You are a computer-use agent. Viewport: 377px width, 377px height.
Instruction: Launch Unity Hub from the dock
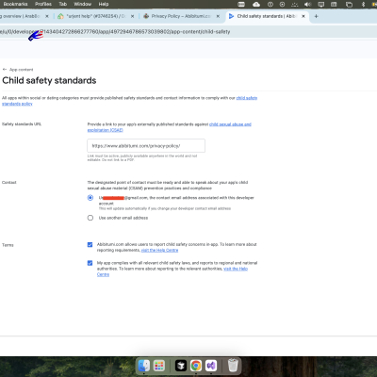click(181, 366)
